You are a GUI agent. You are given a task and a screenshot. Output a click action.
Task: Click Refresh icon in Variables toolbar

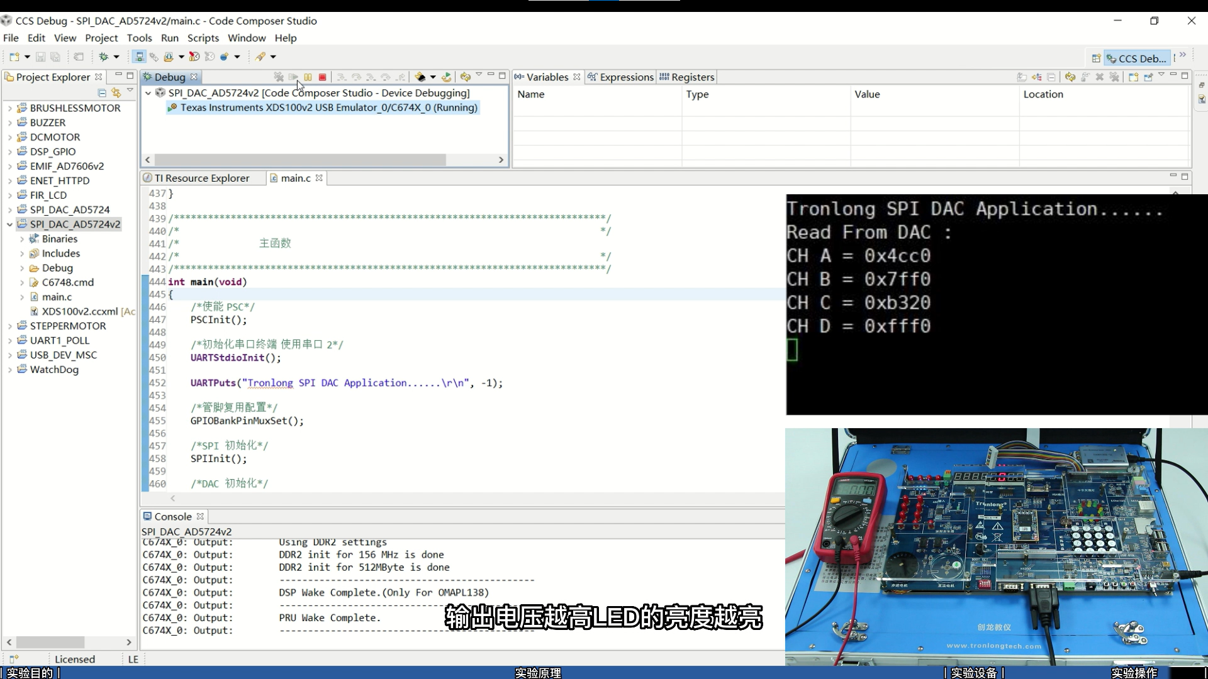click(1070, 77)
